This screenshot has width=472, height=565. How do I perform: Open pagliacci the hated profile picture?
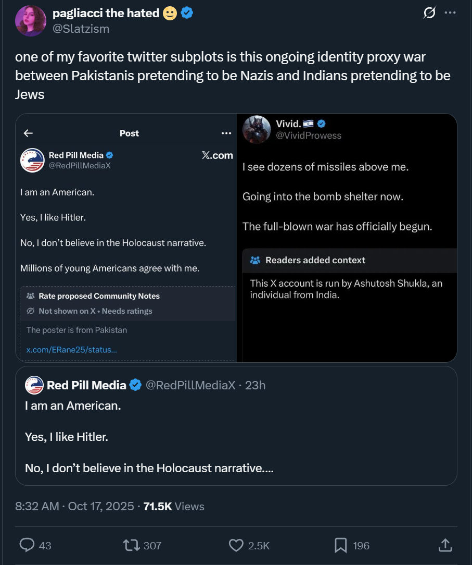coord(31,21)
